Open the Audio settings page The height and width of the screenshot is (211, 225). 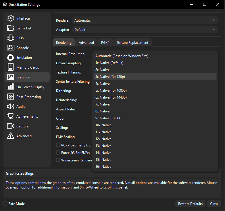point(27,106)
